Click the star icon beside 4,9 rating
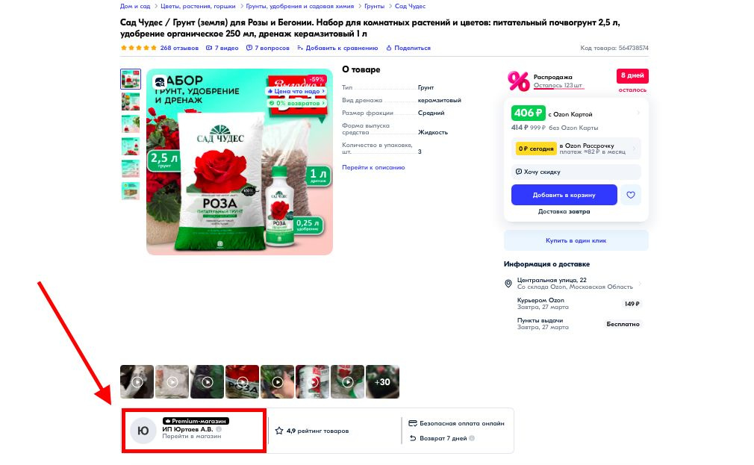 click(x=279, y=431)
